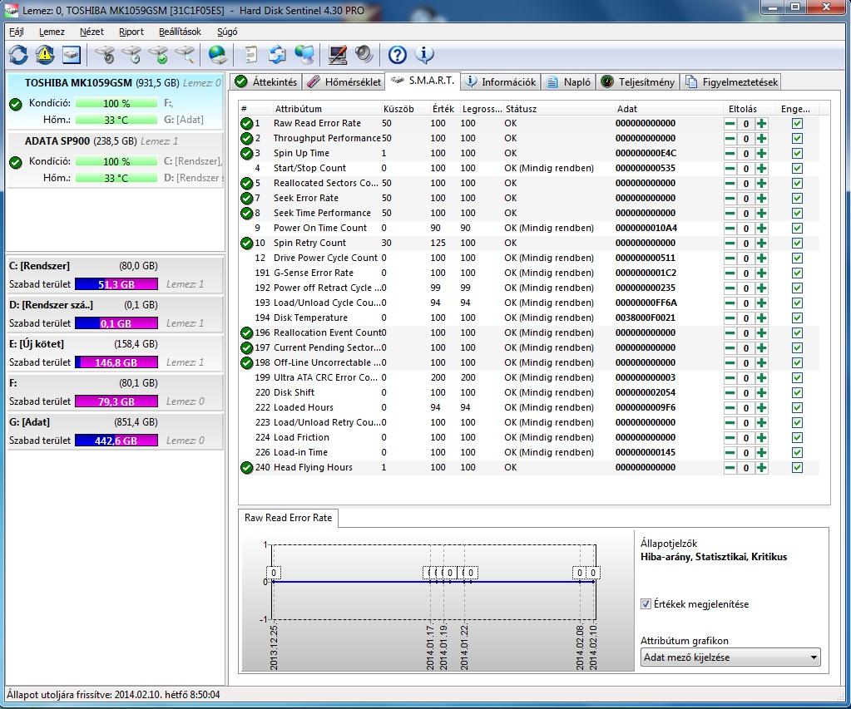Image resolution: width=851 pixels, height=709 pixels.
Task: Switch to the Napló tab
Action: point(569,82)
